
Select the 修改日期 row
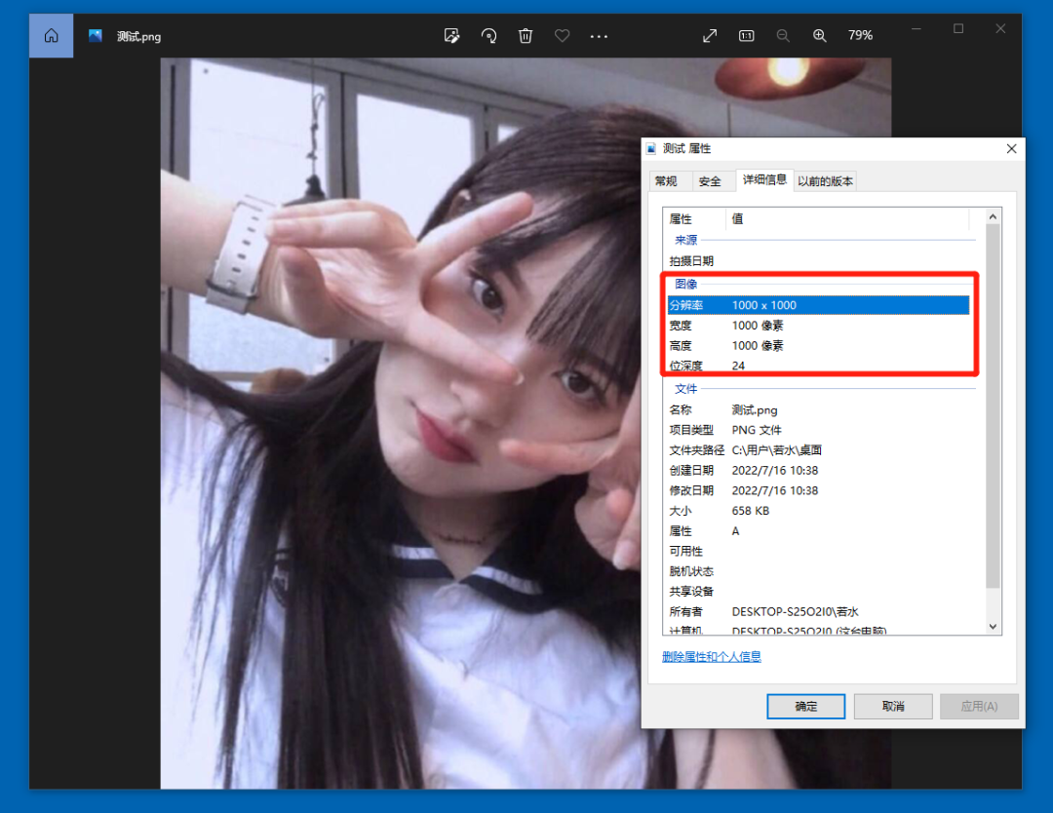(x=818, y=490)
